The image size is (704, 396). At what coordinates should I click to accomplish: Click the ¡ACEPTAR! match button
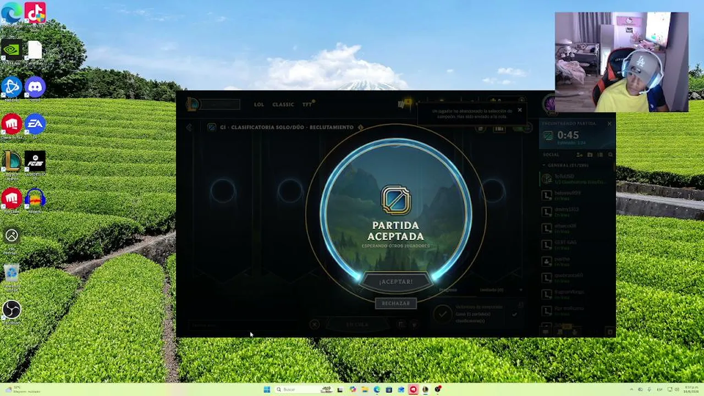pyautogui.click(x=395, y=282)
